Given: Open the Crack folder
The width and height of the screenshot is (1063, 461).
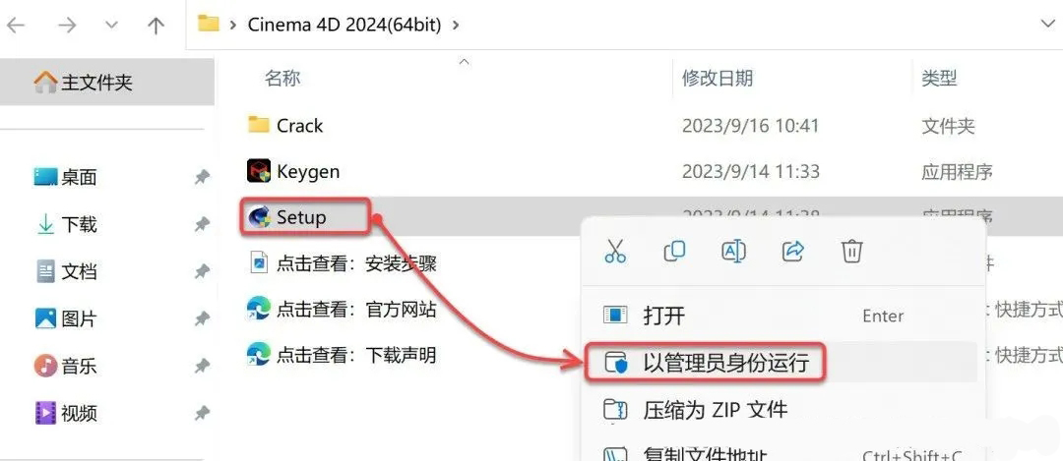Looking at the screenshot, I should (x=285, y=125).
